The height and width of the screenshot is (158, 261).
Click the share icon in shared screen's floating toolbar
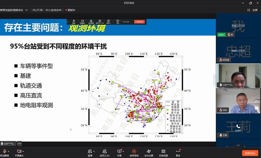click(118, 21)
